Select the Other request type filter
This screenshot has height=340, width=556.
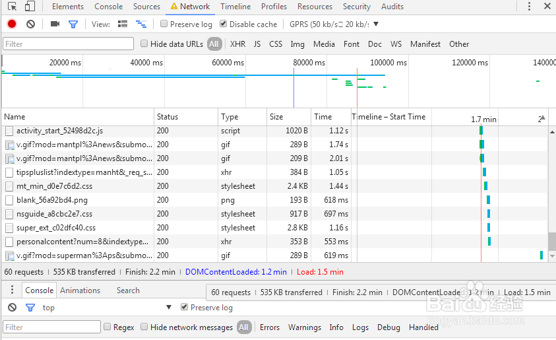(x=459, y=44)
